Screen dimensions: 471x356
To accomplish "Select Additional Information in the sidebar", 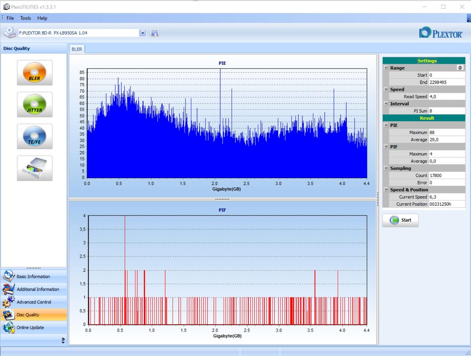I will 38,289.
